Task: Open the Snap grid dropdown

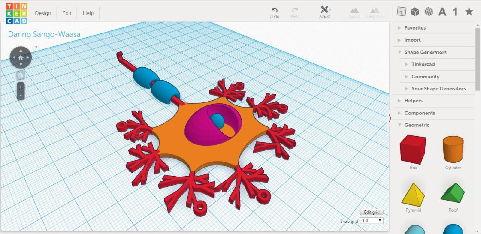Action: coord(372,220)
